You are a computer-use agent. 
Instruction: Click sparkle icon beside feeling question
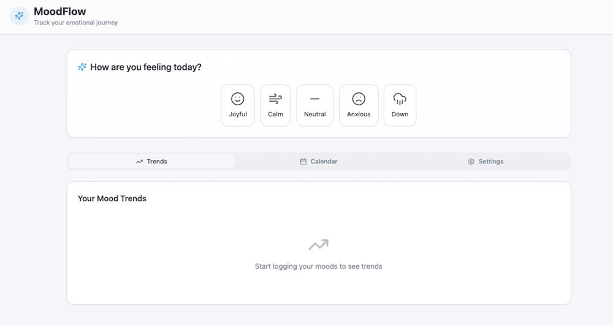point(82,67)
